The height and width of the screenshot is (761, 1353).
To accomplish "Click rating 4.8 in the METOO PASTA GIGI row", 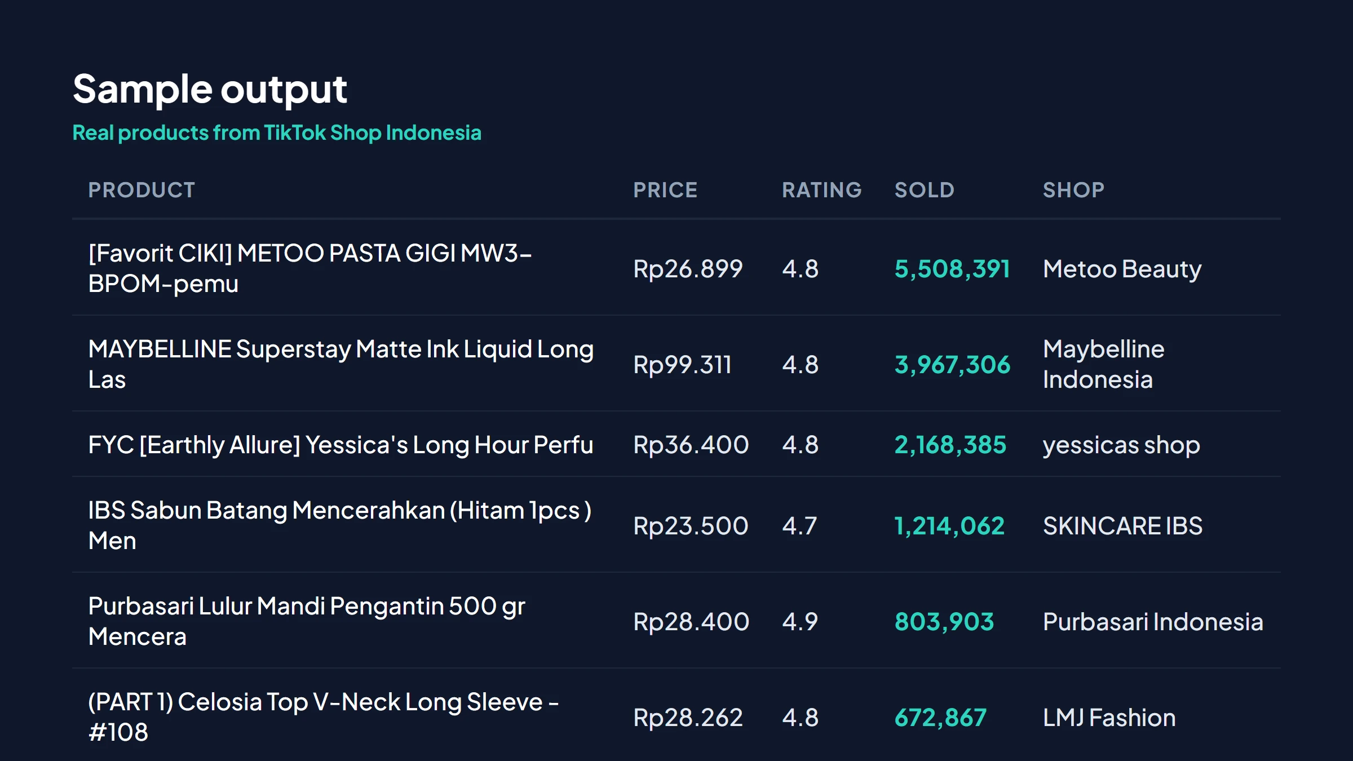I will click(x=800, y=269).
